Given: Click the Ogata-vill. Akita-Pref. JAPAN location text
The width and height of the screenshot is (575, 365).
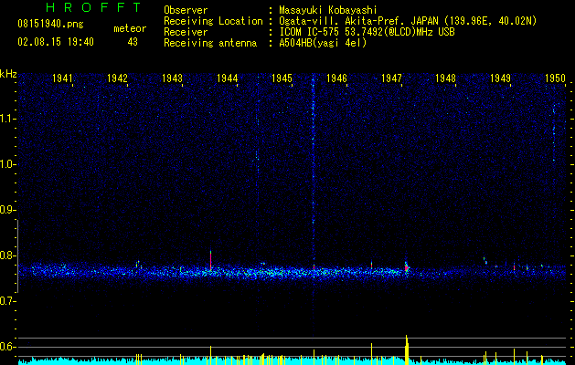Looking at the screenshot, I should (408, 21).
